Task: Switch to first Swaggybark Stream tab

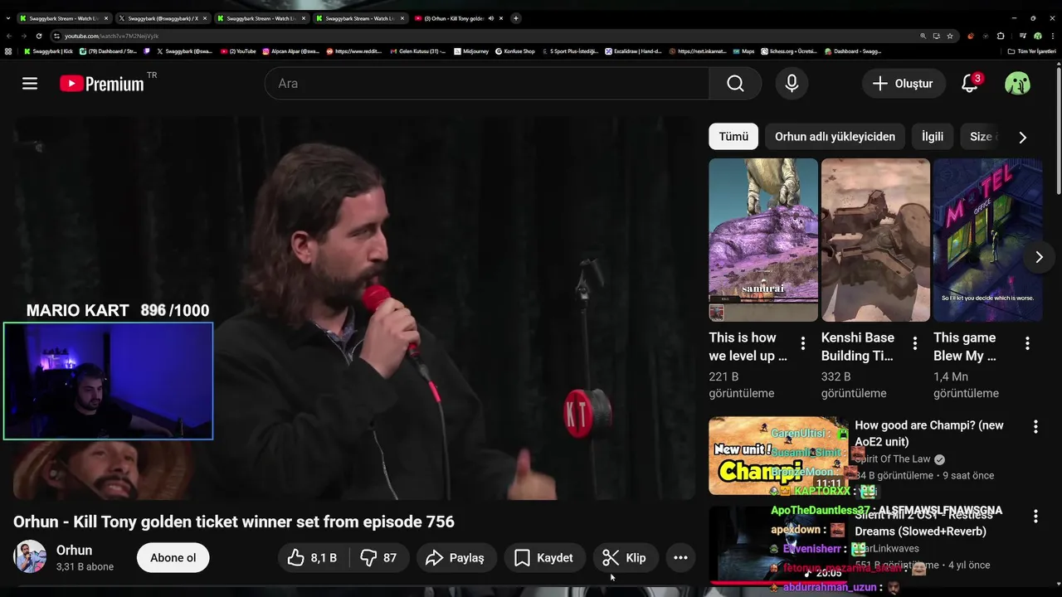Action: coord(63,18)
